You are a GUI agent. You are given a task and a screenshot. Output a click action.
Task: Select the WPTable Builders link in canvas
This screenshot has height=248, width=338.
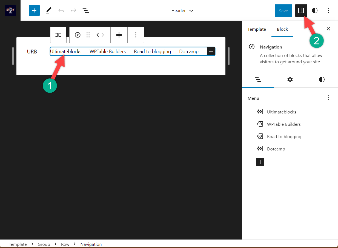tap(108, 52)
